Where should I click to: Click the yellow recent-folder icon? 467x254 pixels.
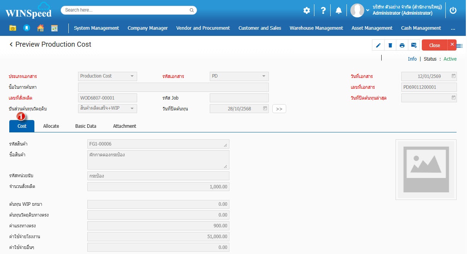coord(13,28)
